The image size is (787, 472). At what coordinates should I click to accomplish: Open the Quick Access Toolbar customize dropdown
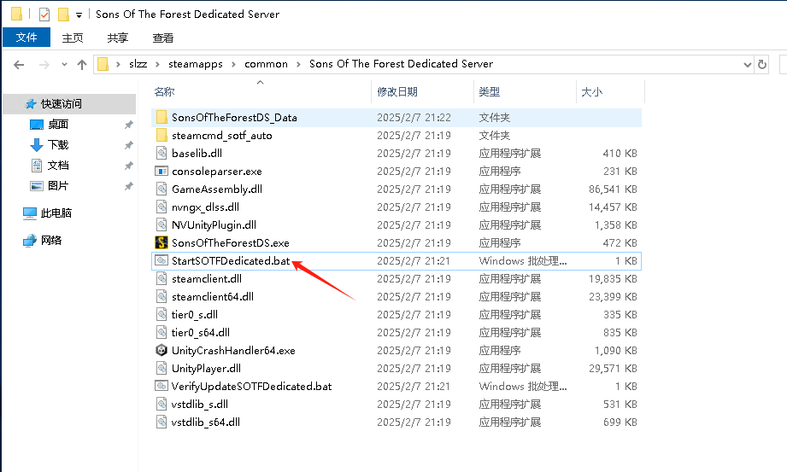point(79,15)
